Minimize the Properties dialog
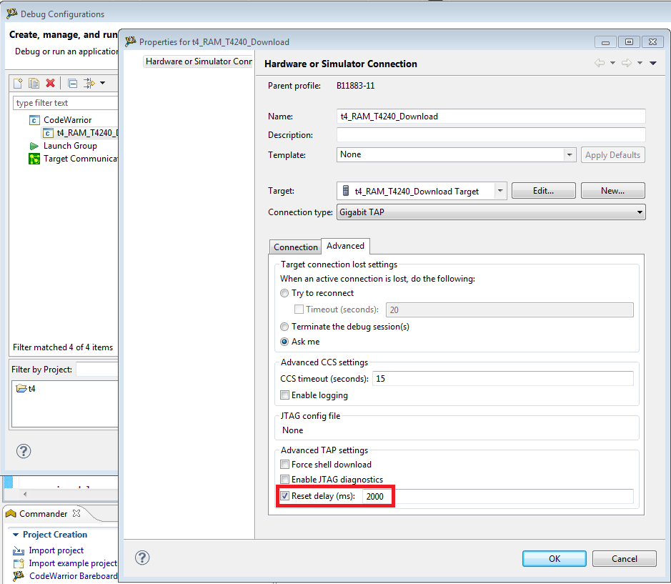 tap(605, 42)
